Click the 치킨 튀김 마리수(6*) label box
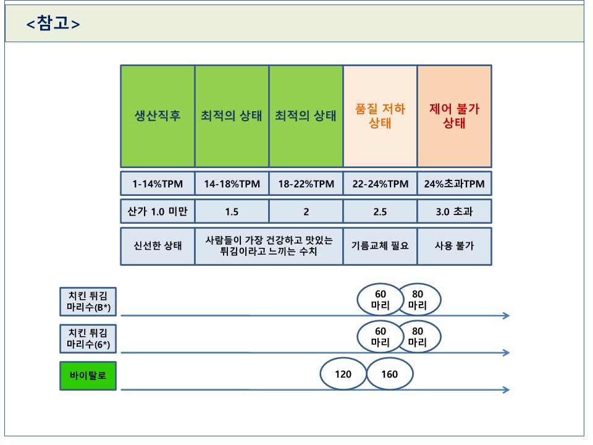 pyautogui.click(x=88, y=339)
